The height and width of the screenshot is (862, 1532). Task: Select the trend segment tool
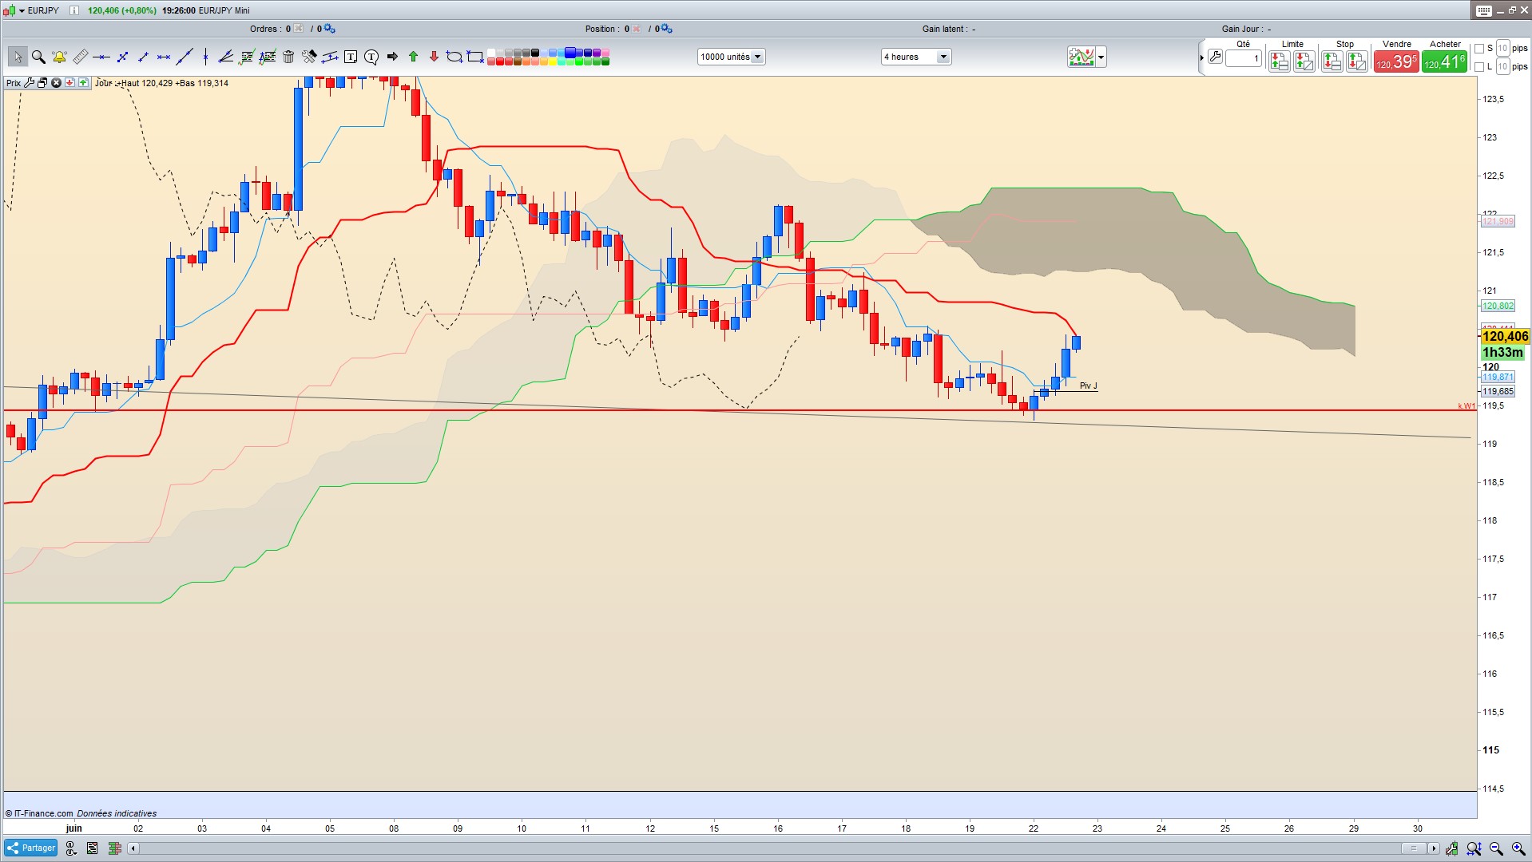click(143, 57)
